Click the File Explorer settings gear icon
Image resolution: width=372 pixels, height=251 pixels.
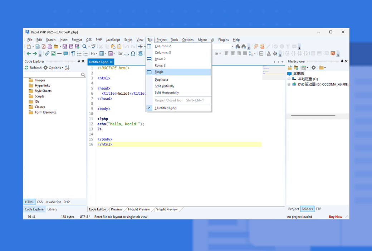314,68
